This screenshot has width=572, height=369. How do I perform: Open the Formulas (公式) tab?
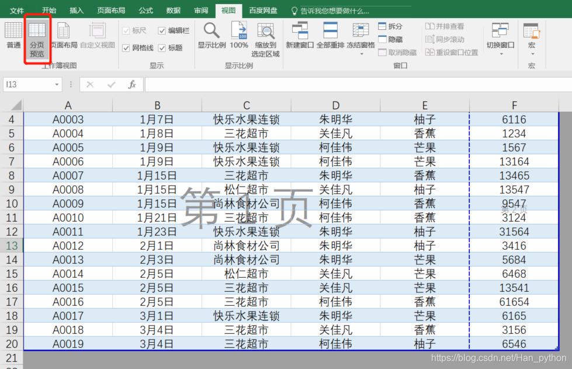click(146, 11)
